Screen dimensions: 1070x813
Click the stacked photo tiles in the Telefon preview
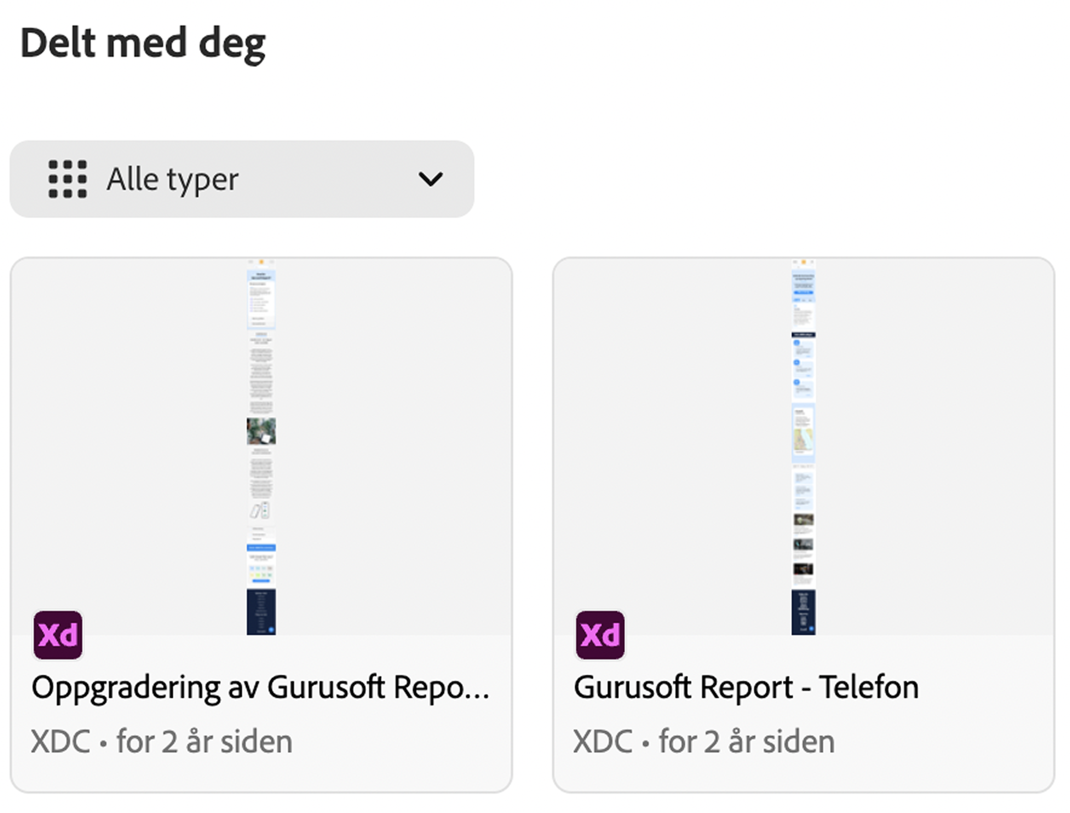pyautogui.click(x=803, y=544)
